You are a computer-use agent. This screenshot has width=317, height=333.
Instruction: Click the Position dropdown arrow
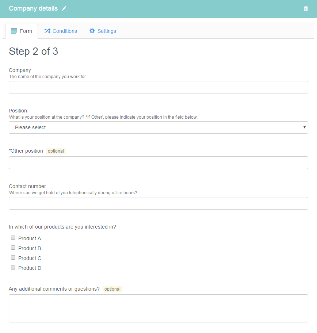point(304,127)
